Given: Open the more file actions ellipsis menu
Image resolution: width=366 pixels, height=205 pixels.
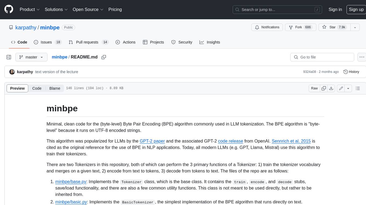Looking at the screenshot, I should 362,57.
